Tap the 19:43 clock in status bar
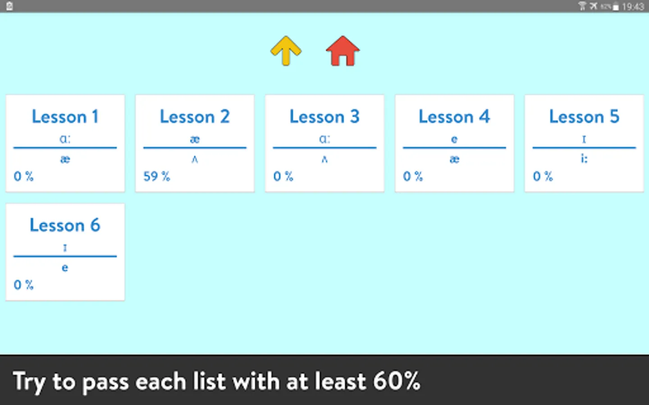The height and width of the screenshot is (405, 649). (633, 7)
